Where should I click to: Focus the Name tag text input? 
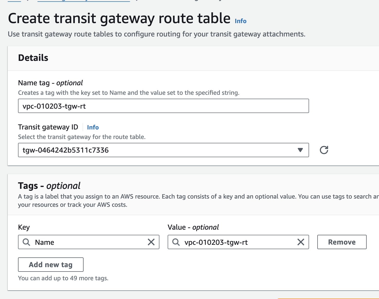pos(163,106)
